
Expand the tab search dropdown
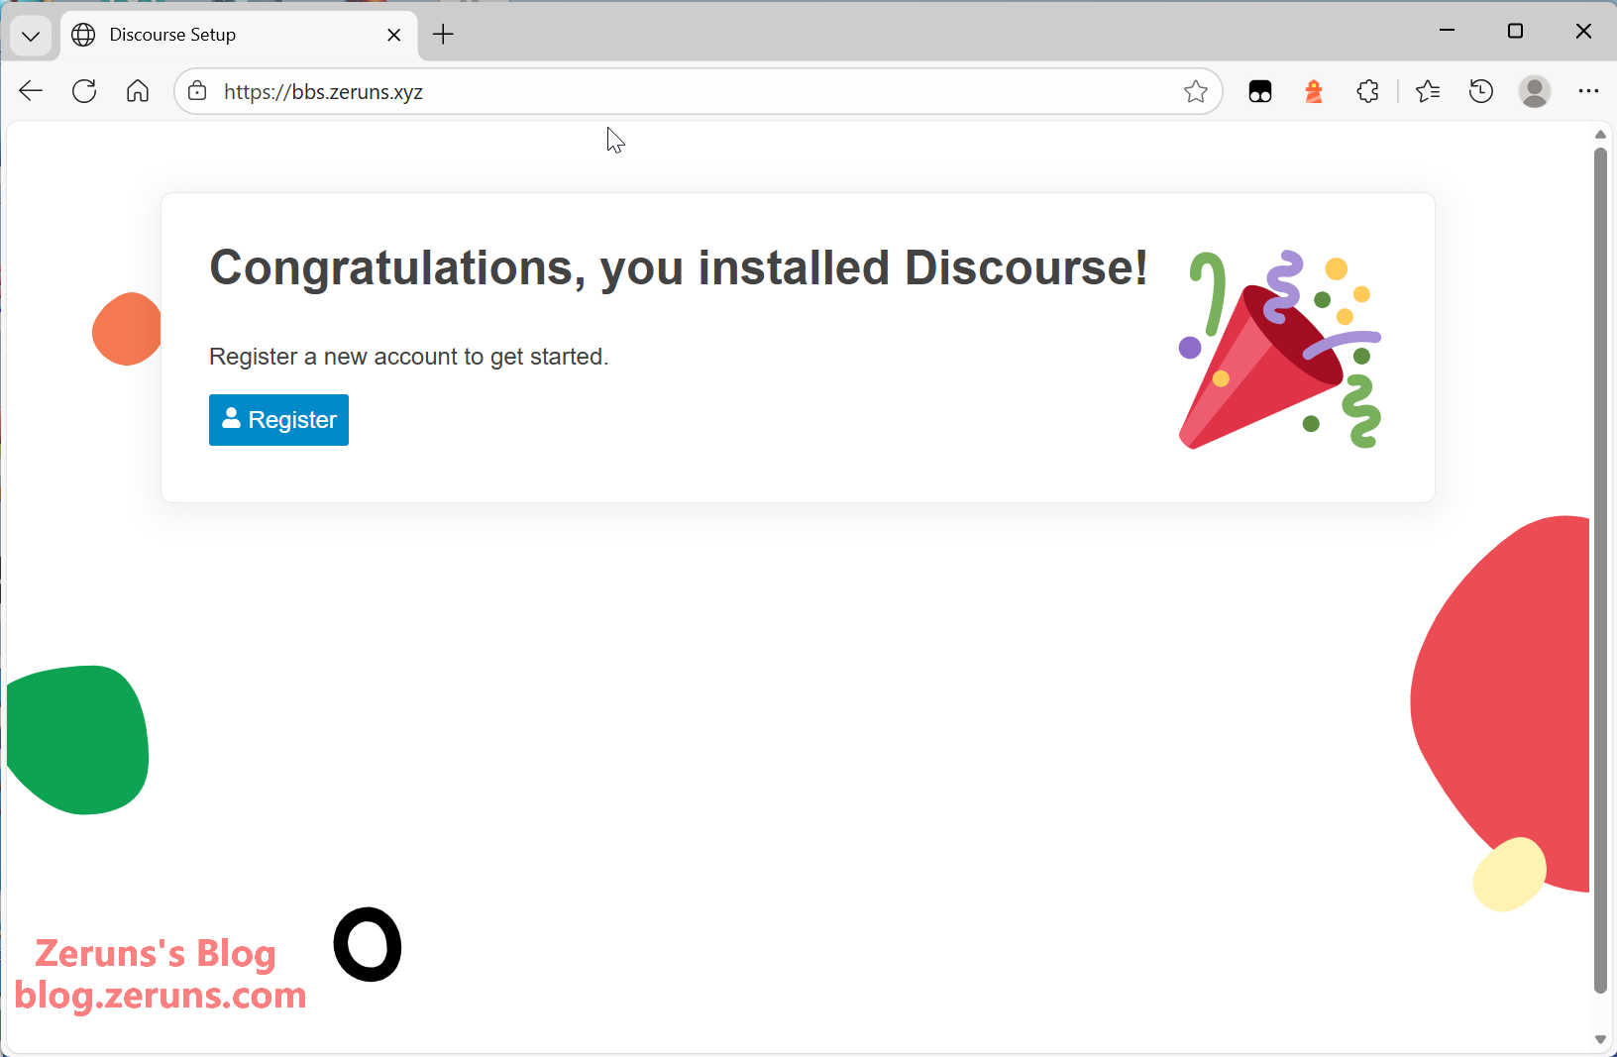click(31, 36)
